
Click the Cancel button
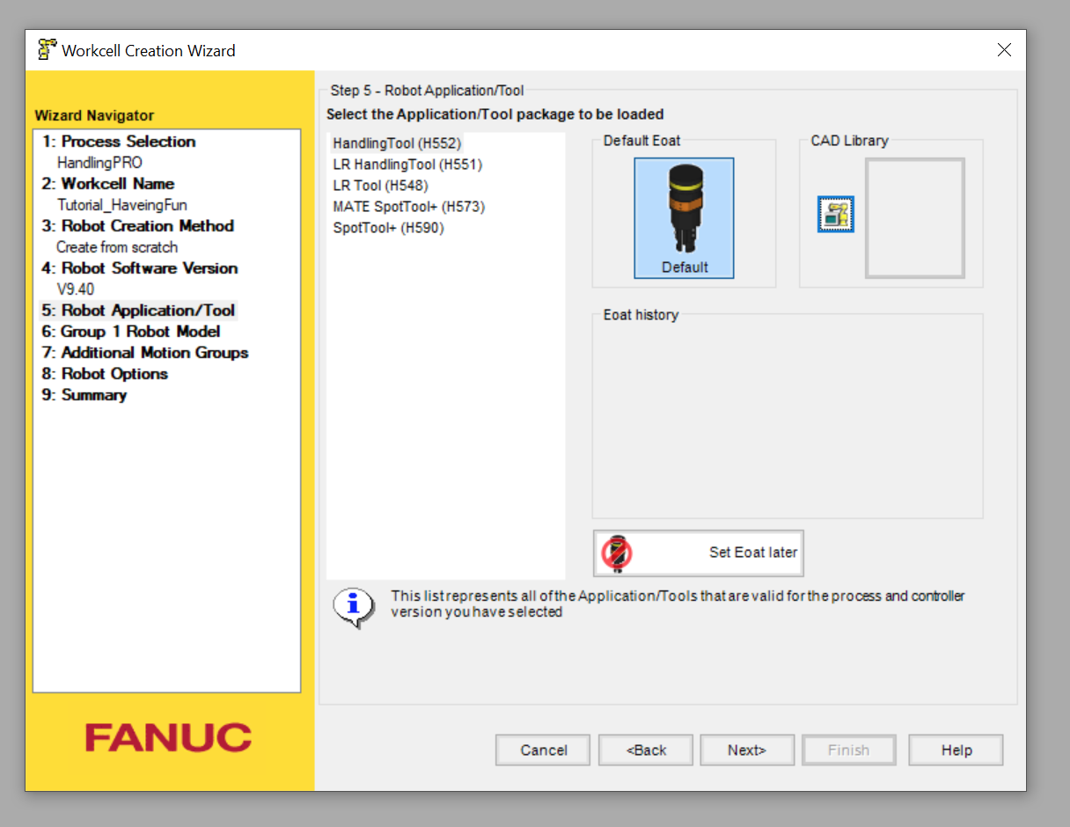543,750
